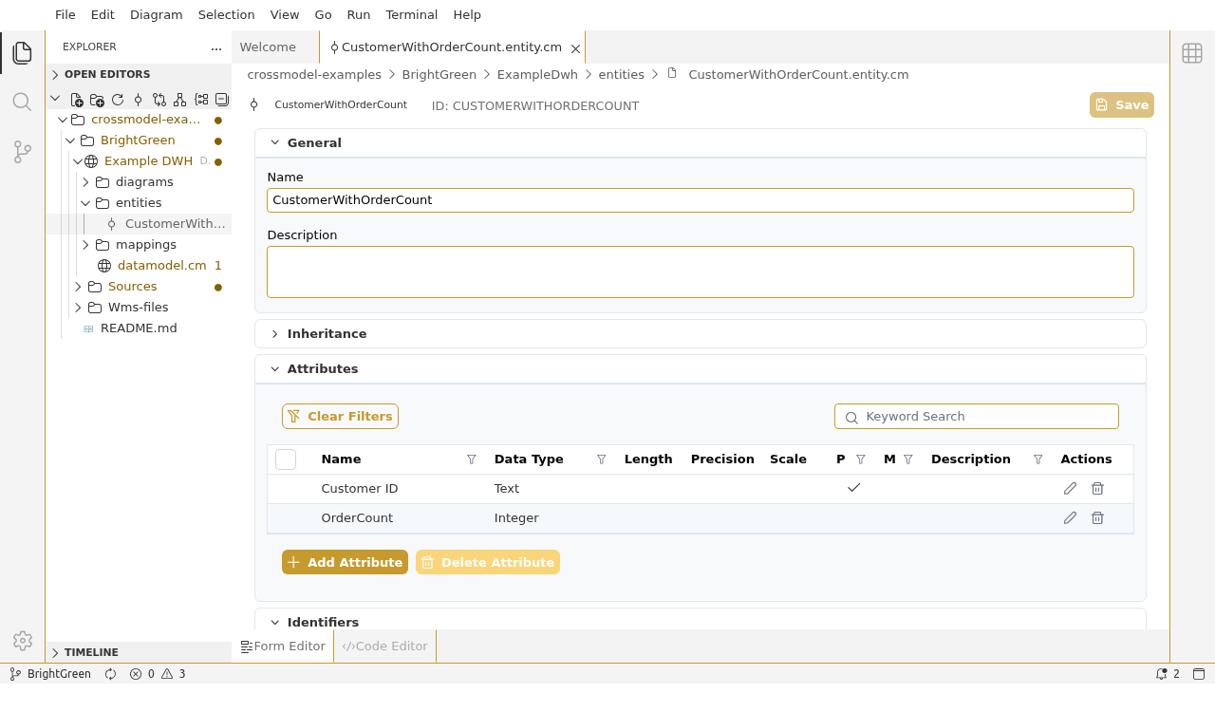
Task: Edit the Customer ID attribute with pencil icon
Action: pyautogui.click(x=1070, y=489)
